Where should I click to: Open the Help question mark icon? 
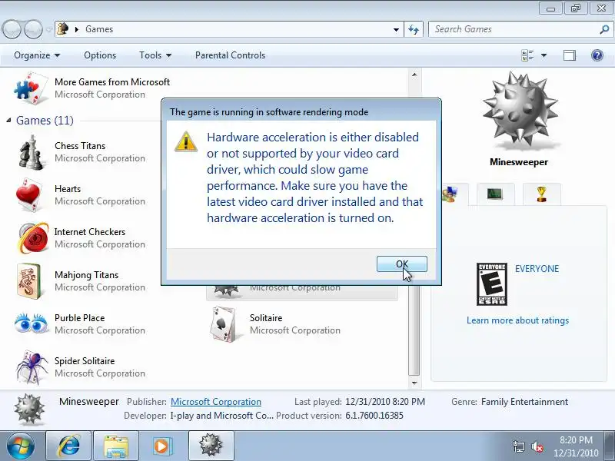tap(597, 55)
